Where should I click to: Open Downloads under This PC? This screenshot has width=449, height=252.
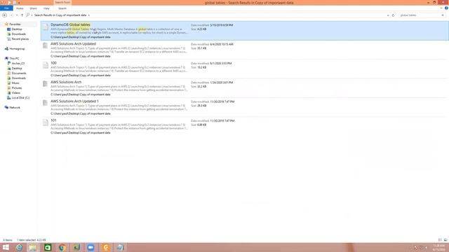(19, 78)
